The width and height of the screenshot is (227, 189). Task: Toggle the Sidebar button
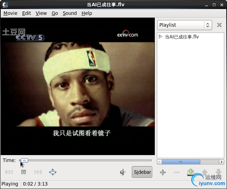(x=142, y=172)
